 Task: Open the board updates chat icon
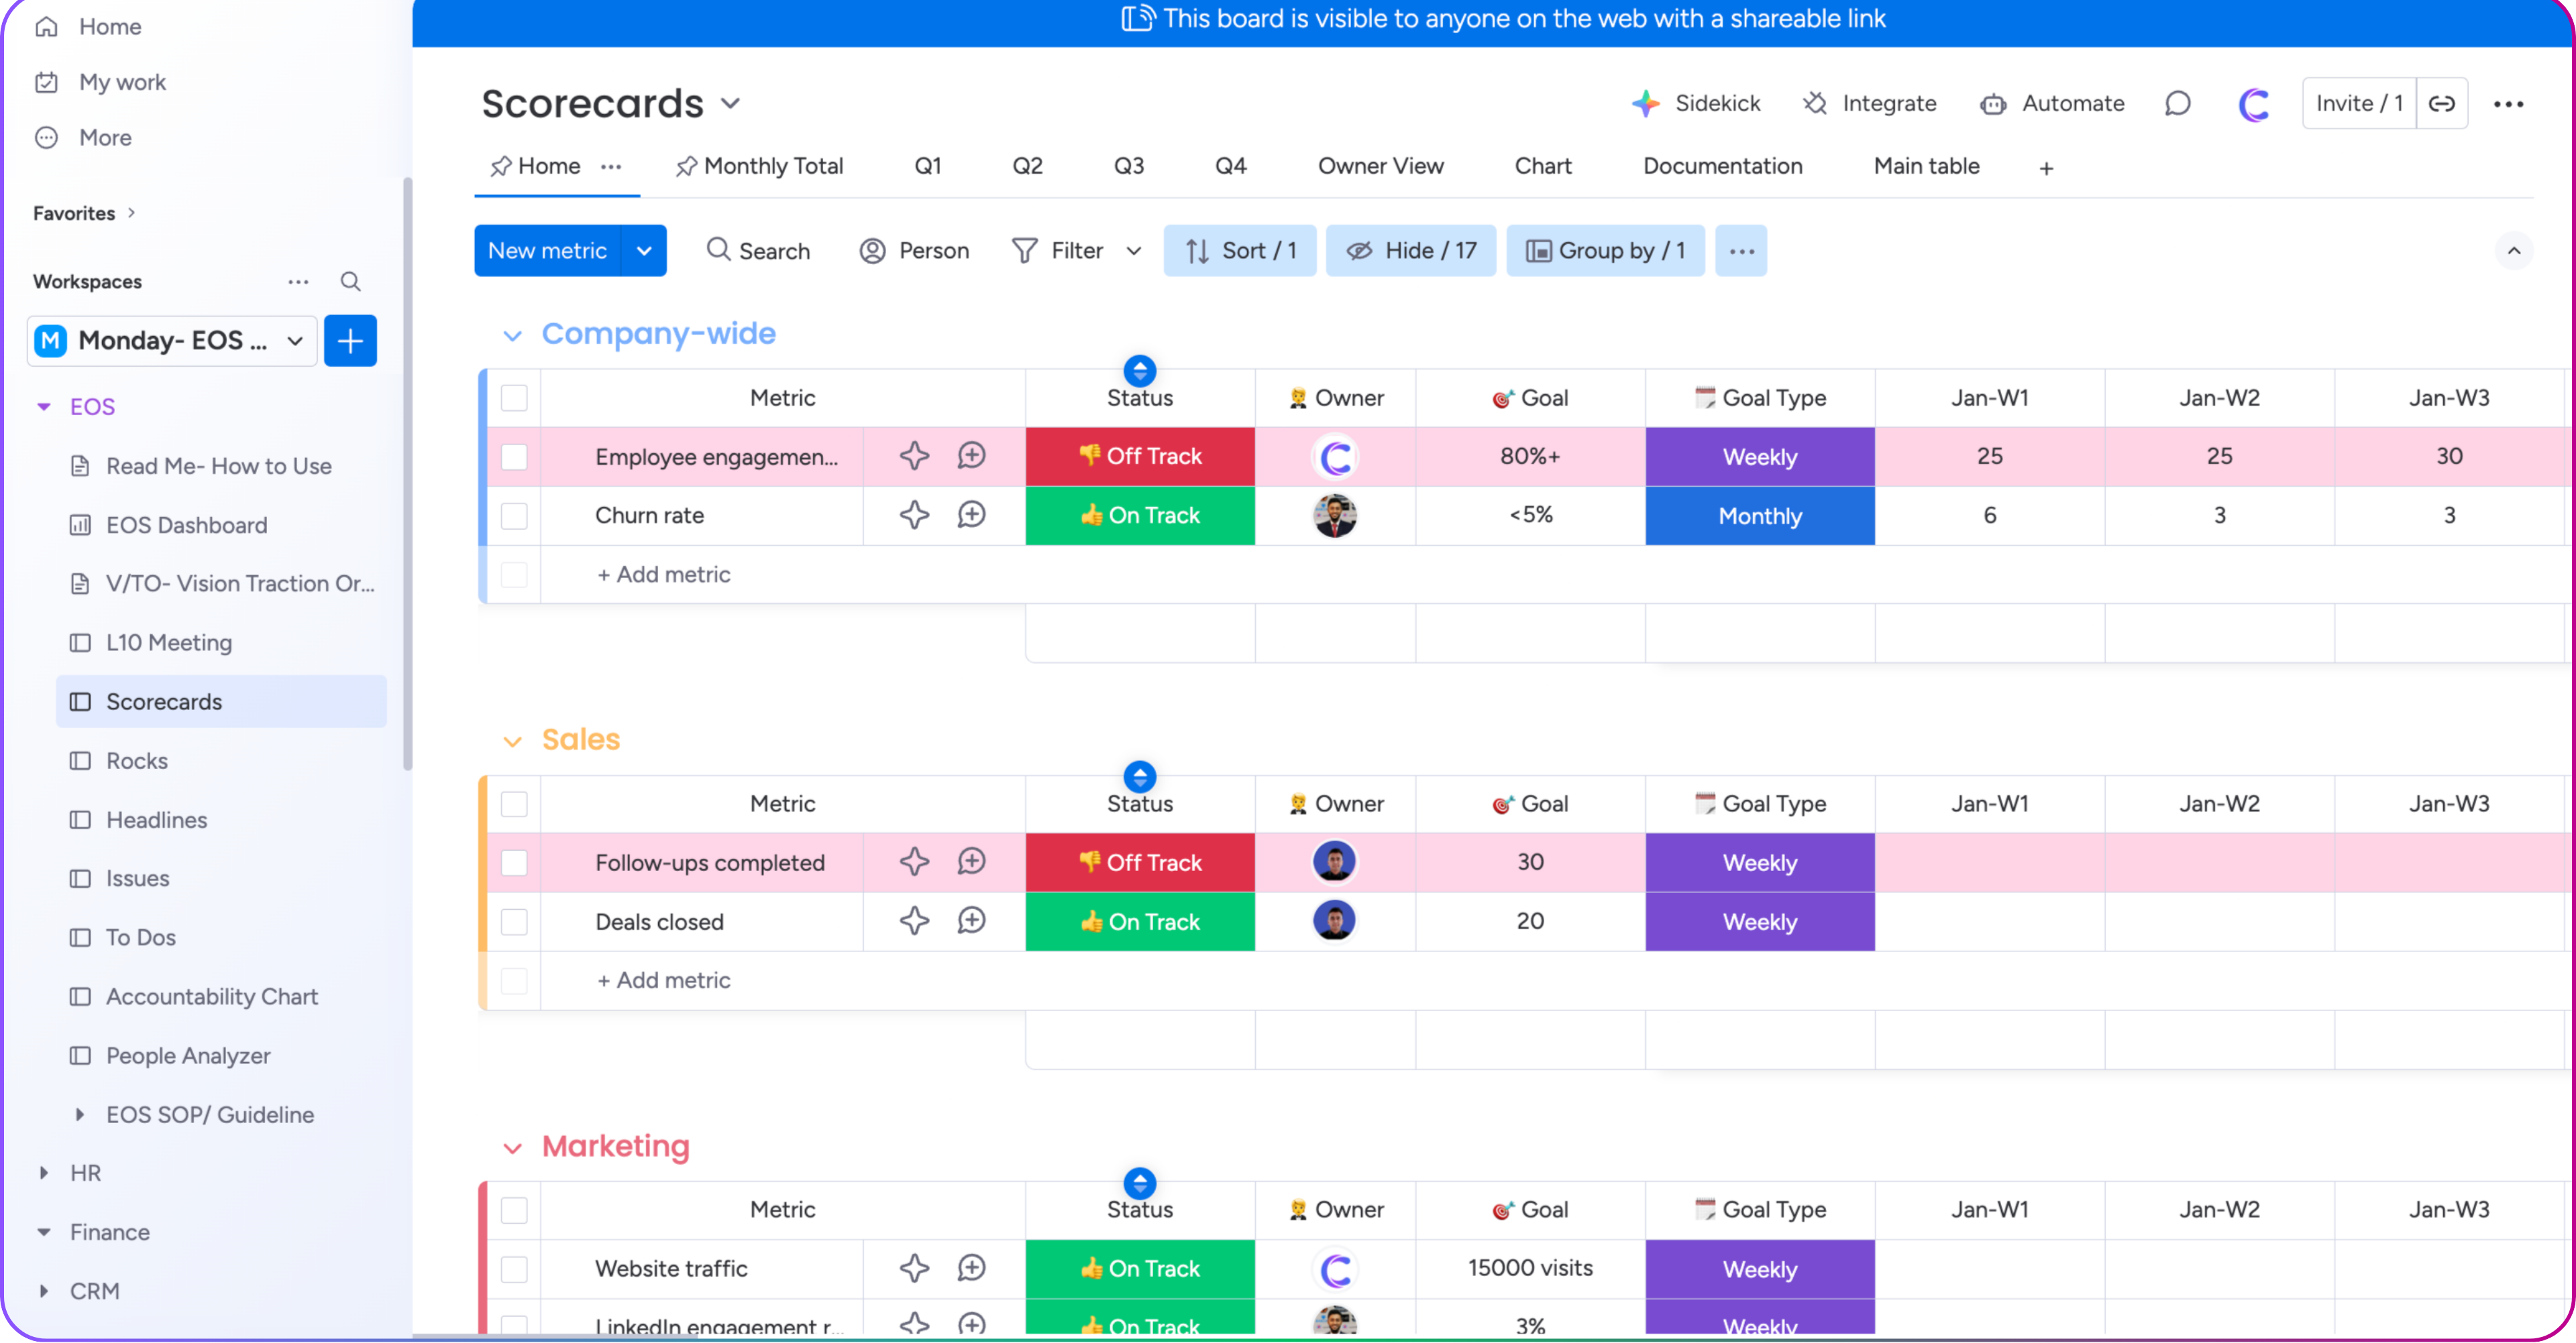pos(2178,103)
